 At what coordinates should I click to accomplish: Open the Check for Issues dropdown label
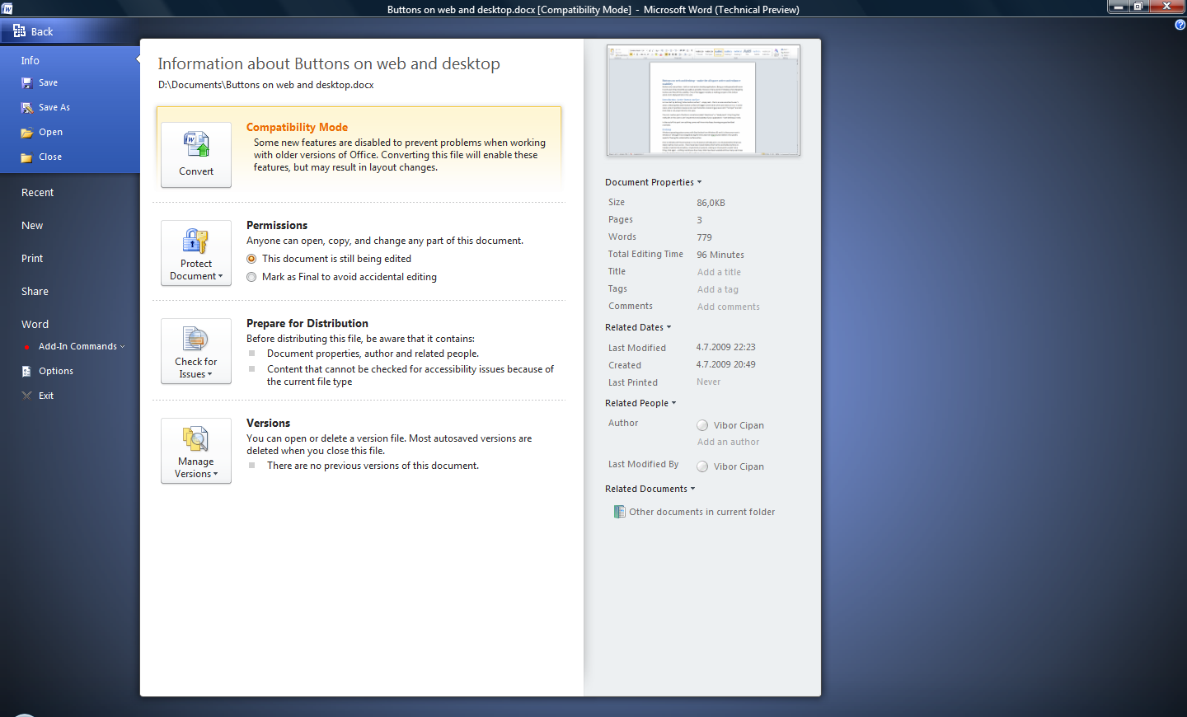[x=196, y=368]
